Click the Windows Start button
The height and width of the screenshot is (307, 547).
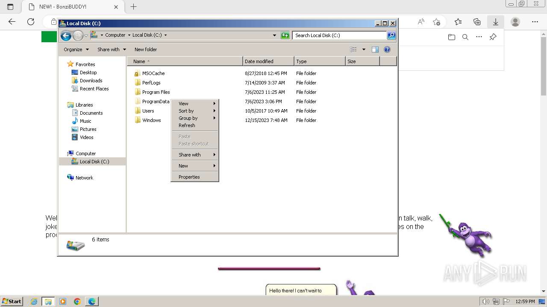12,301
